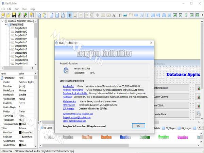Click the property grid's scroll-down arrow

[x=36, y=146]
